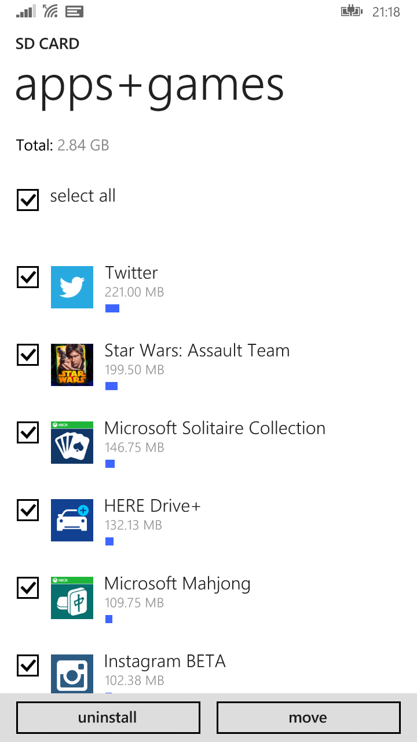Tap the Twitter app icon

point(72,287)
